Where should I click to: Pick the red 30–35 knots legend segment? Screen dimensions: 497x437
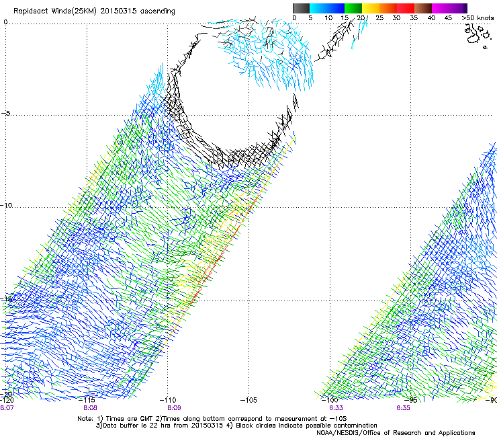(406, 8)
